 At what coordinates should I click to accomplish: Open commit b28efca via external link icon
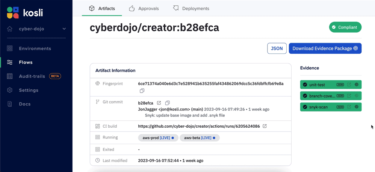tap(159, 103)
